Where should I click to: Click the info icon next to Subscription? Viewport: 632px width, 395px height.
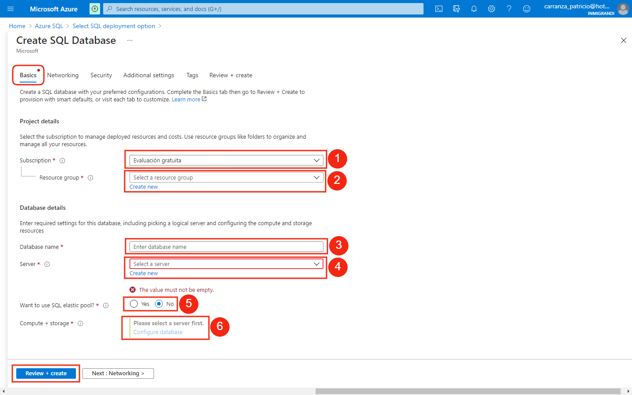click(x=62, y=161)
